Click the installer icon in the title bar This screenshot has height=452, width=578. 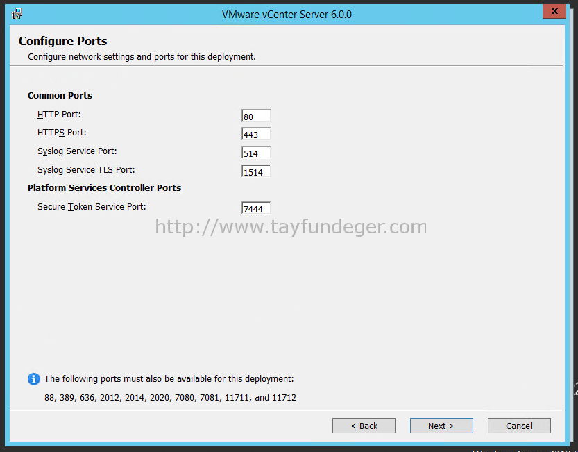pyautogui.click(x=17, y=15)
